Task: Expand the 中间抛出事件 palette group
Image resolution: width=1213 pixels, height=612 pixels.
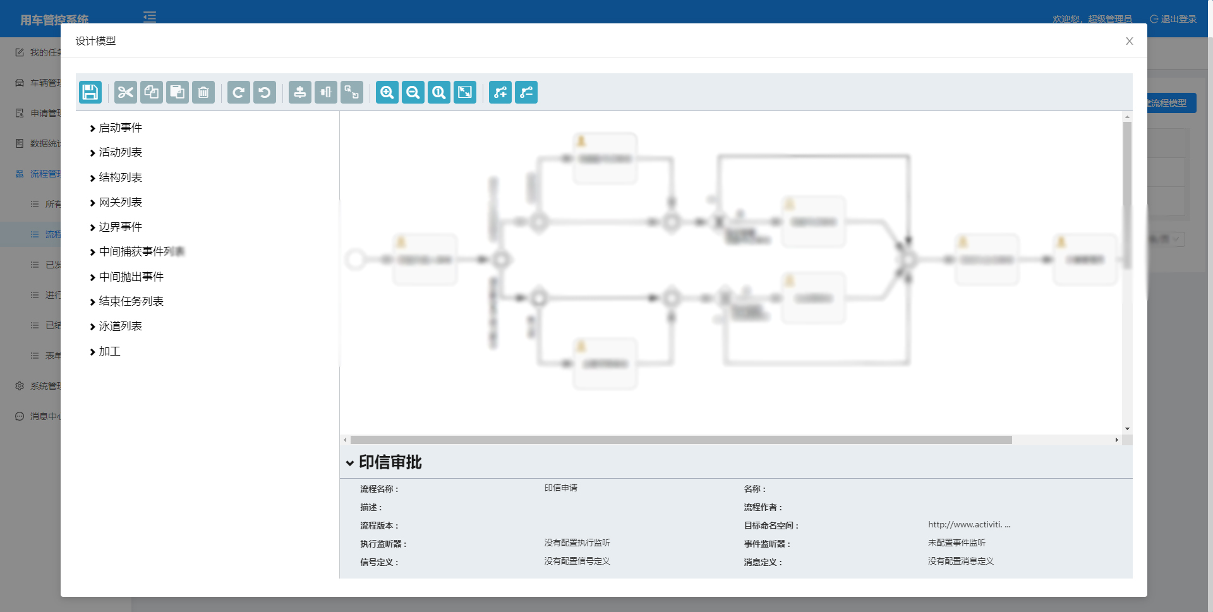Action: 127,277
